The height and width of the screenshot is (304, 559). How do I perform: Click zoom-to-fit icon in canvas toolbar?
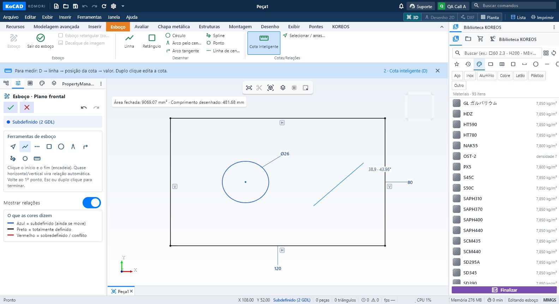pyautogui.click(x=249, y=88)
